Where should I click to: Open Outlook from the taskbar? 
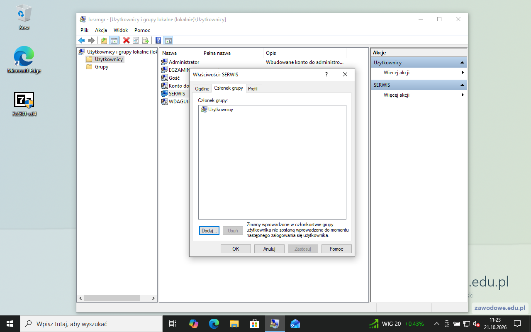[x=295, y=324]
